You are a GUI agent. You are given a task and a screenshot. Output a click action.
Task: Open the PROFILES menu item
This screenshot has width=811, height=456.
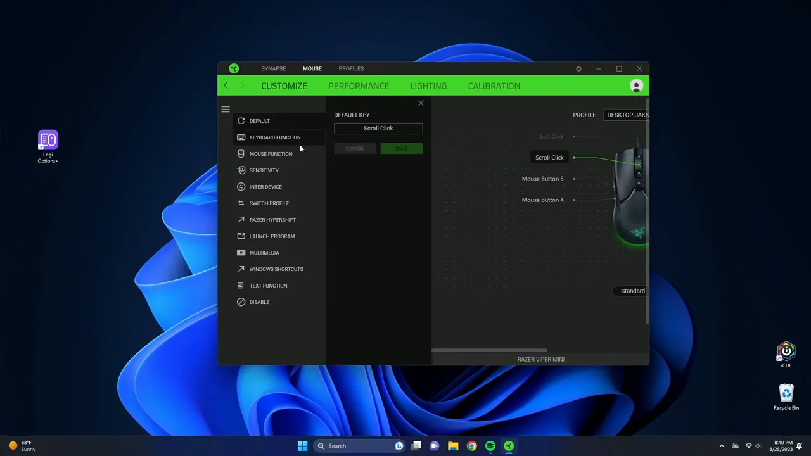tap(351, 68)
